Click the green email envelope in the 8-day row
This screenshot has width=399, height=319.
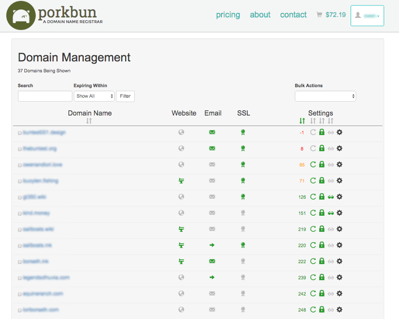click(x=212, y=149)
